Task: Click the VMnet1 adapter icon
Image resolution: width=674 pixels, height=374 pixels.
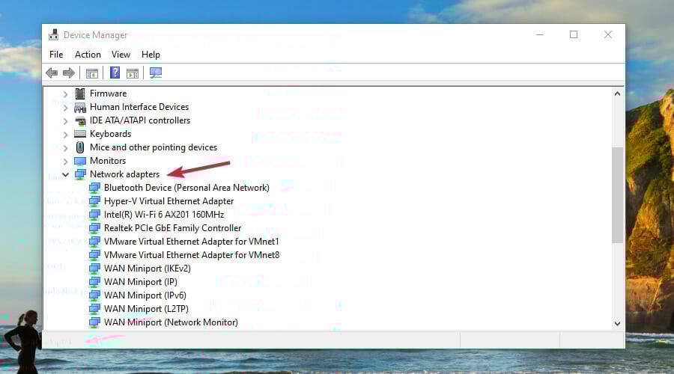Action: click(x=94, y=242)
